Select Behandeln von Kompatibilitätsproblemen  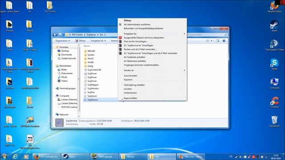[x=143, y=28]
